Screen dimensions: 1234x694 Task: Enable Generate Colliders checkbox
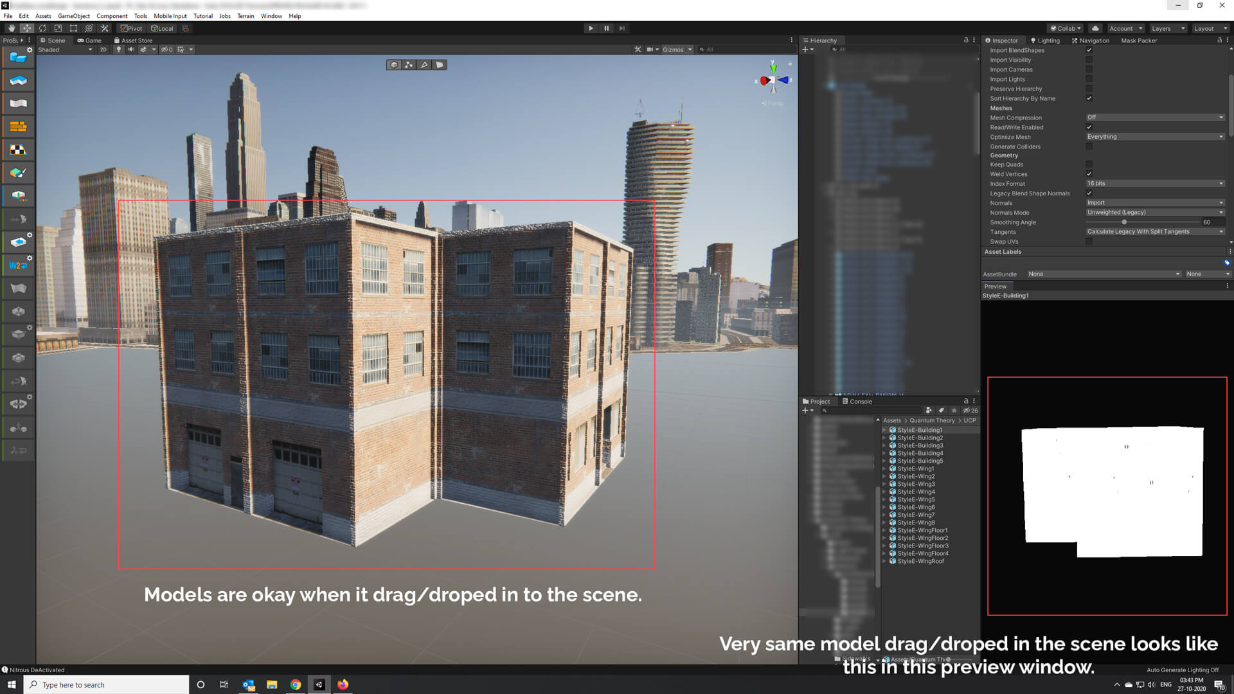coord(1089,147)
